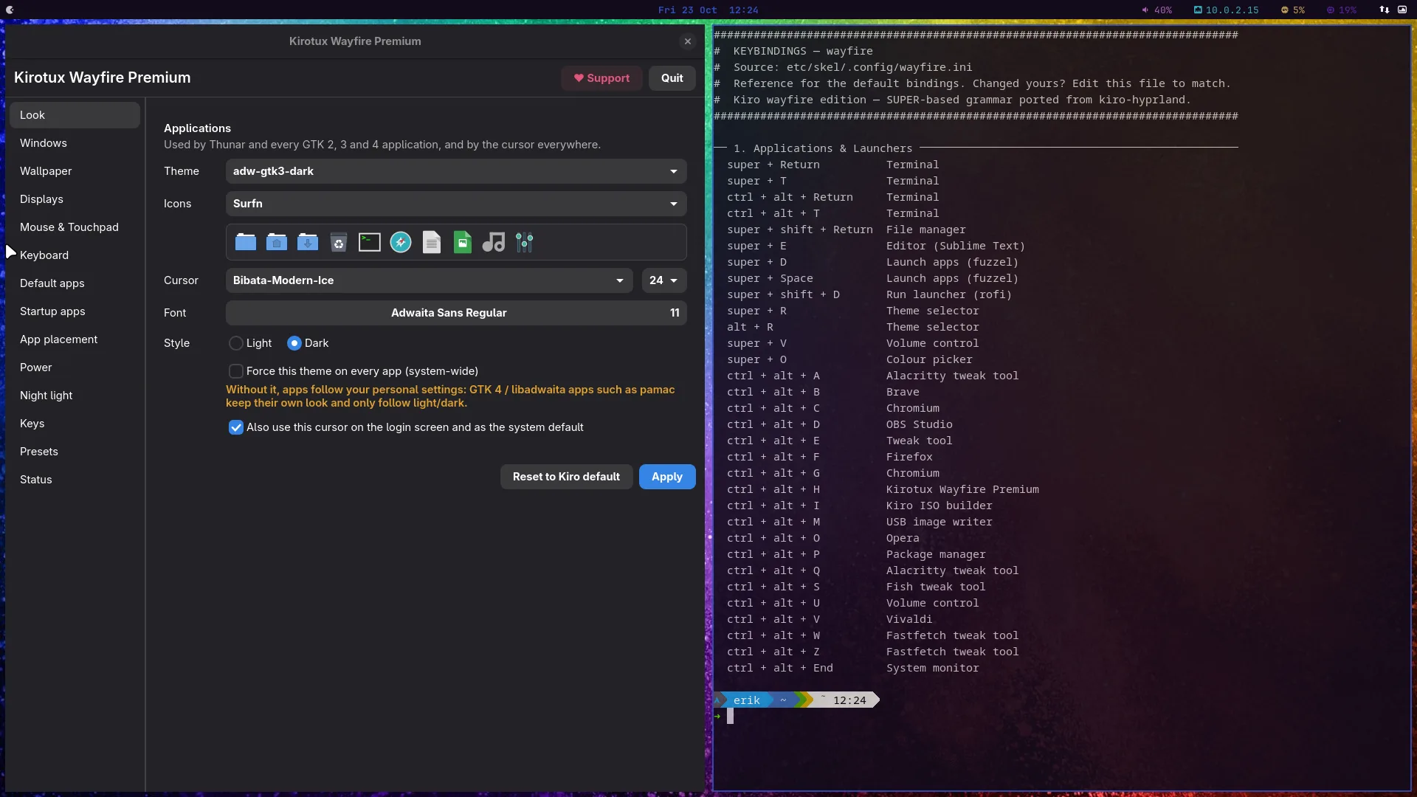The height and width of the screenshot is (797, 1417).
Task: Click the plain folder preview icon
Action: click(x=246, y=242)
